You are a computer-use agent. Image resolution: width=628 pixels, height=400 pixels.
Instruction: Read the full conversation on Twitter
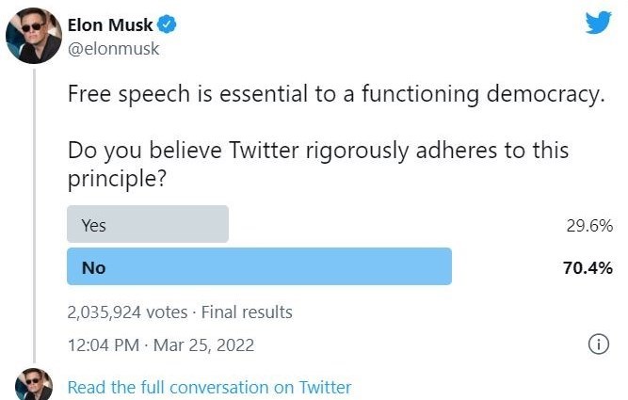coord(209,387)
